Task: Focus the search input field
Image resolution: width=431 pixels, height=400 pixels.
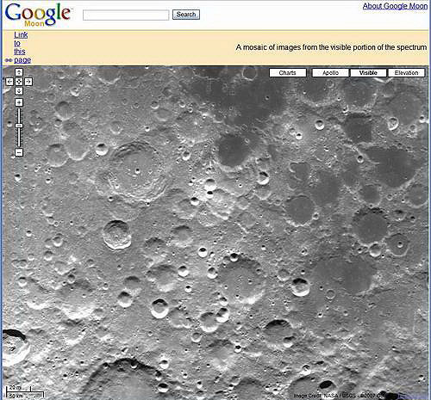Action: tap(126, 15)
